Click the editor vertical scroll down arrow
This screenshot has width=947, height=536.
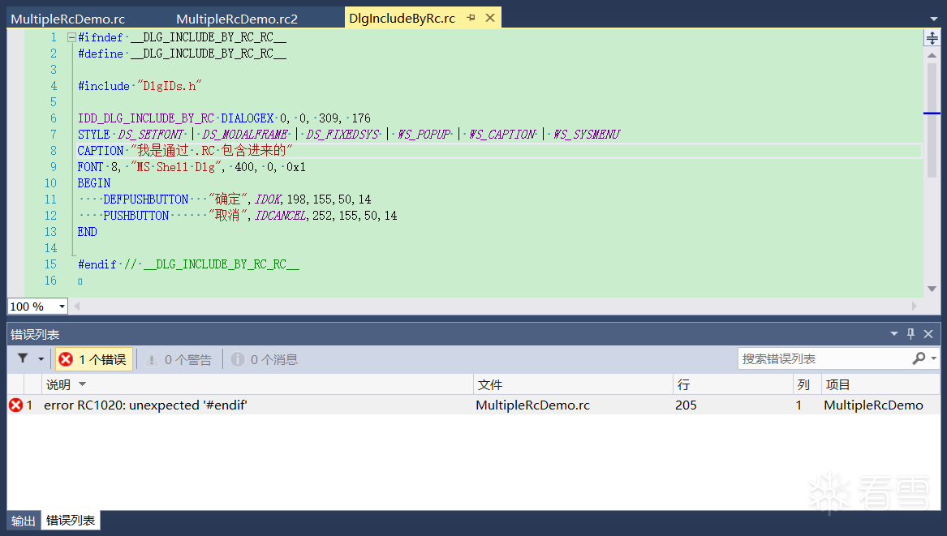[932, 289]
